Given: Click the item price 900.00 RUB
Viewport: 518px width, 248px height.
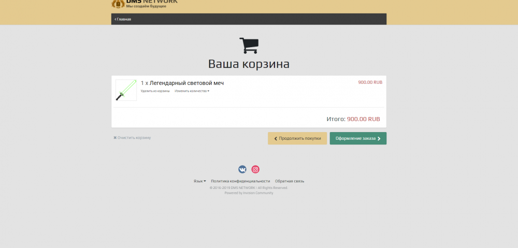Looking at the screenshot, I should [370, 82].
